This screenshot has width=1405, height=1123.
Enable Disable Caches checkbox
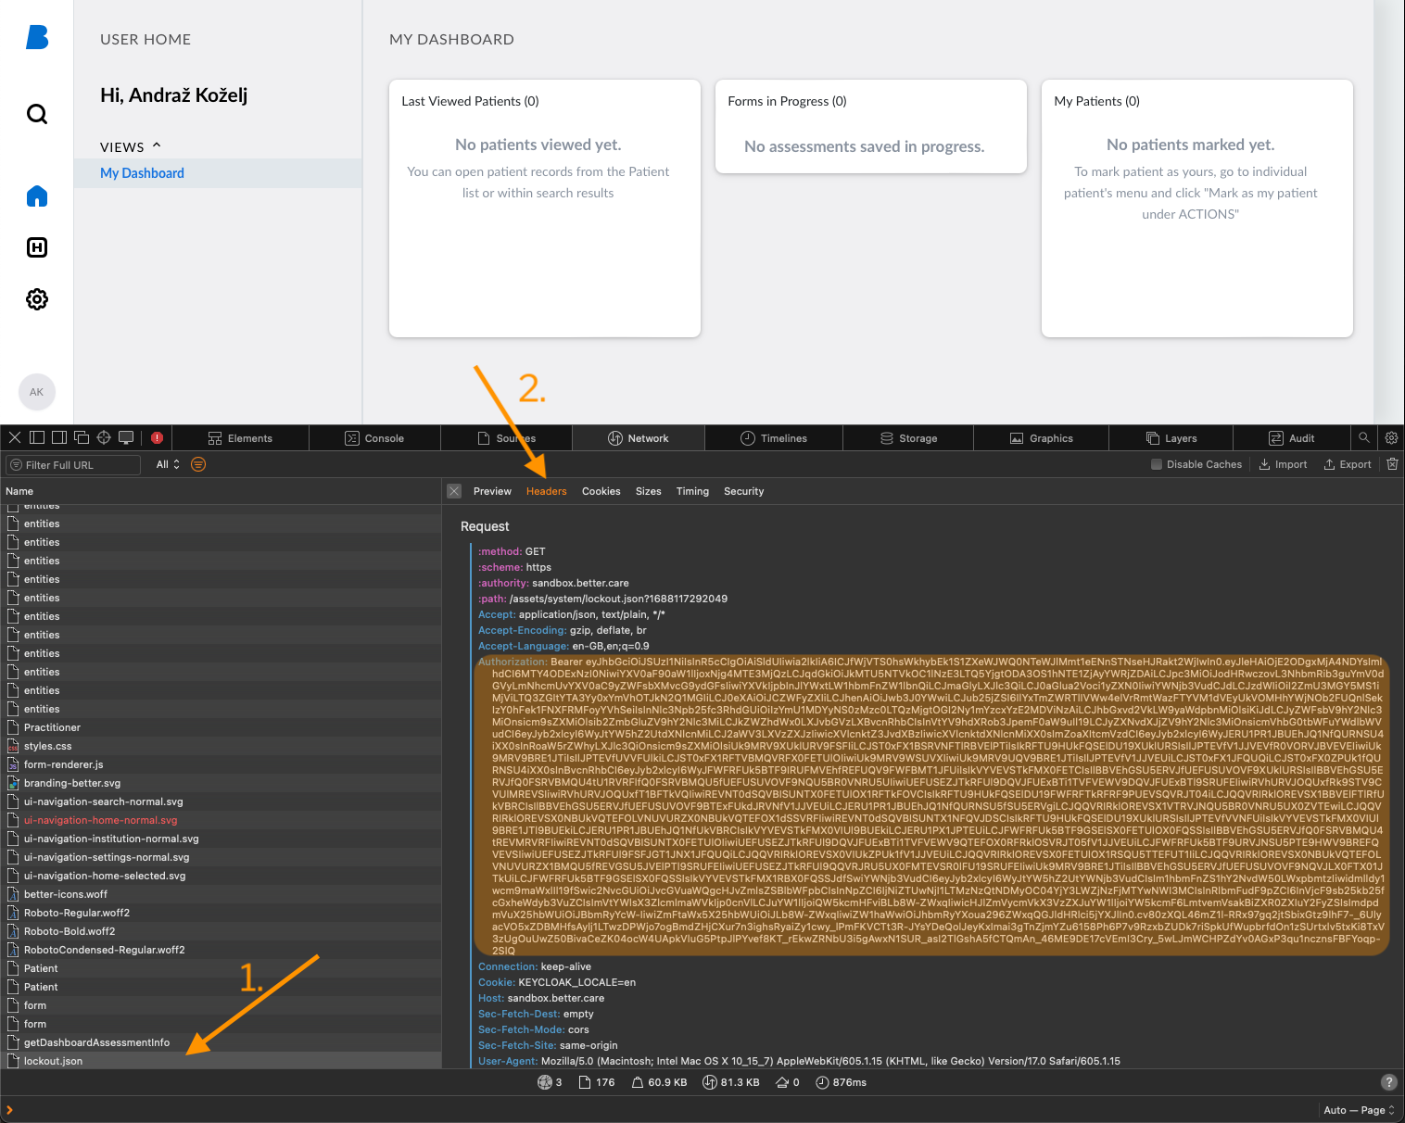(1156, 464)
